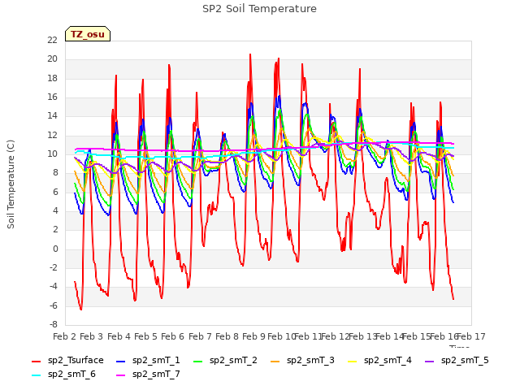Click the yellow sp2_smT_4 legend swatch
520x390 pixels.
(353, 361)
